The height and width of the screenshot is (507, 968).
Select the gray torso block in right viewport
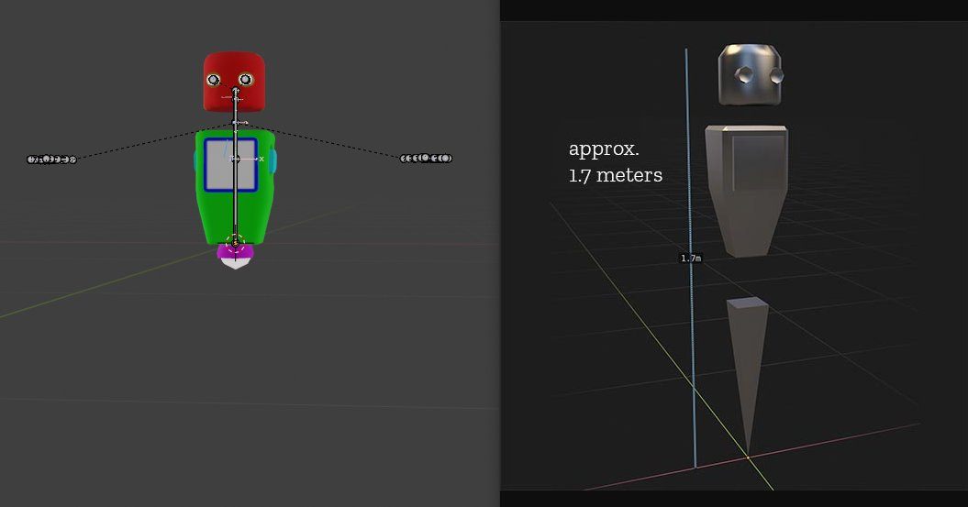click(x=747, y=191)
